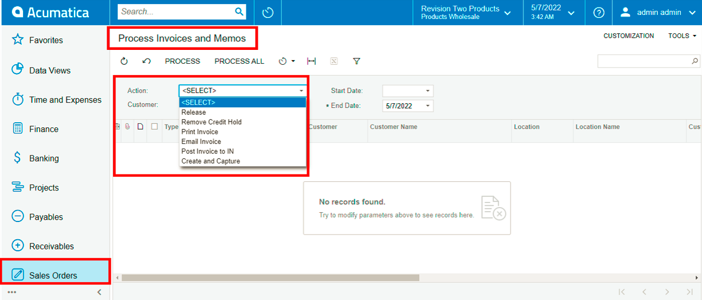The height and width of the screenshot is (300, 702).
Task: Open the Start Date calendar dropdown
Action: click(x=428, y=91)
